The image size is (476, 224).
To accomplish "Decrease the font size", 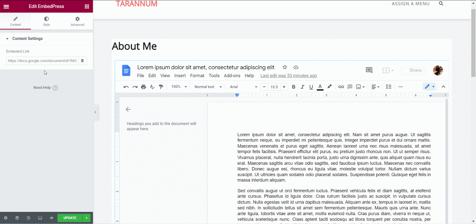I will click(x=264, y=87).
